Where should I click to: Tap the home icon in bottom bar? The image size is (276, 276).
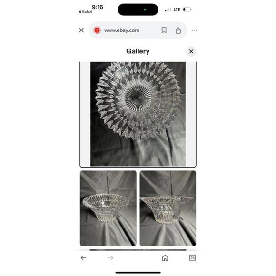pos(165,258)
